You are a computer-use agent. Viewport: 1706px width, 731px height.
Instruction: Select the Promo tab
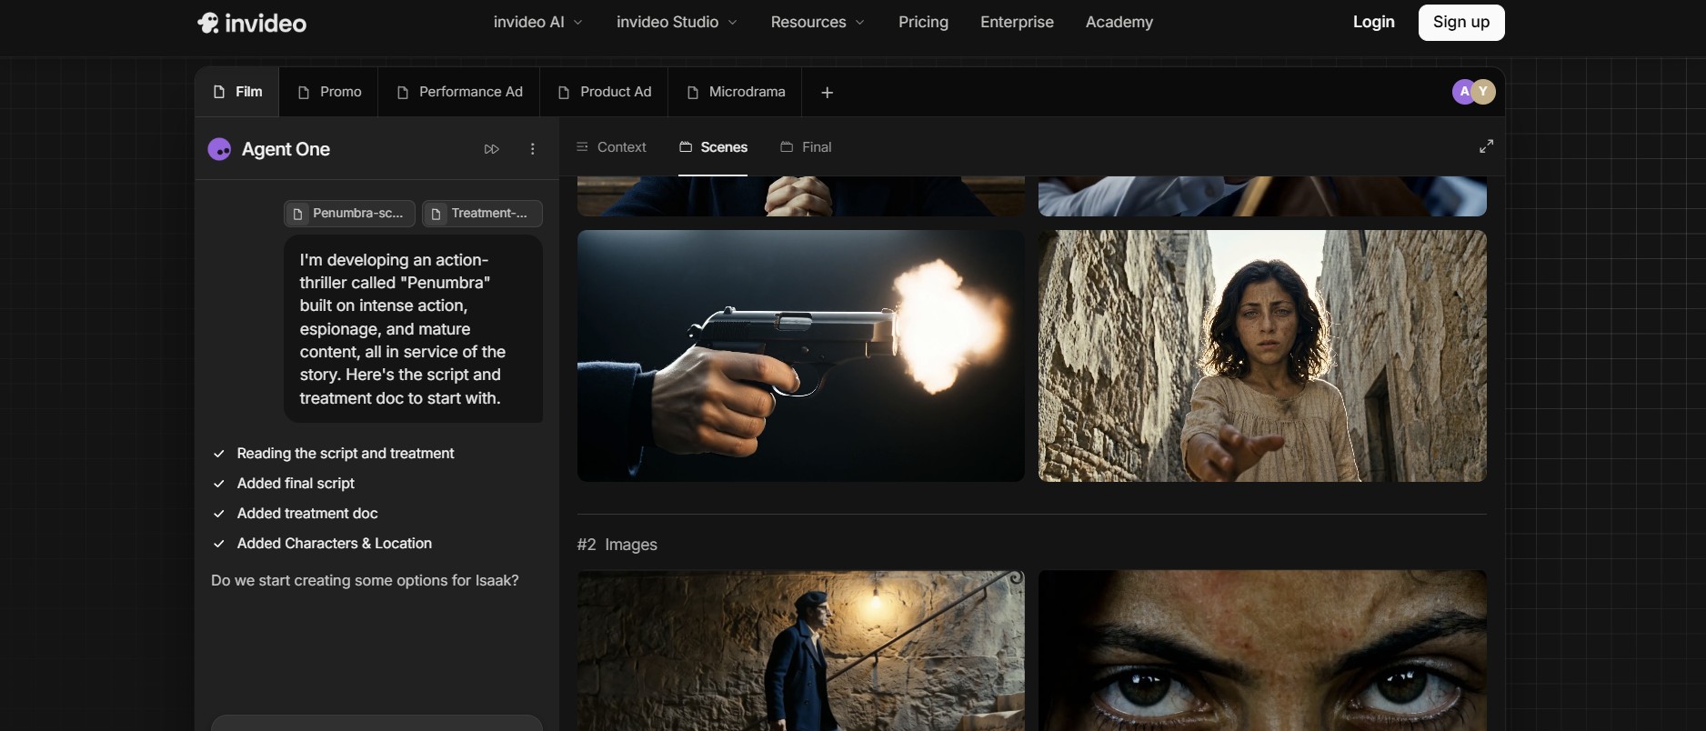click(x=329, y=92)
